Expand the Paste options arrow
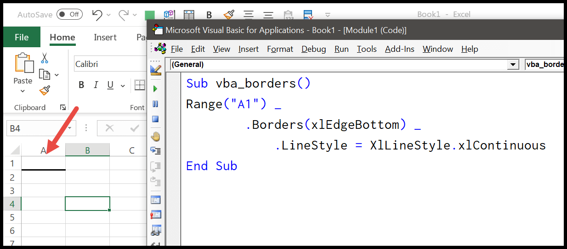 click(x=23, y=91)
